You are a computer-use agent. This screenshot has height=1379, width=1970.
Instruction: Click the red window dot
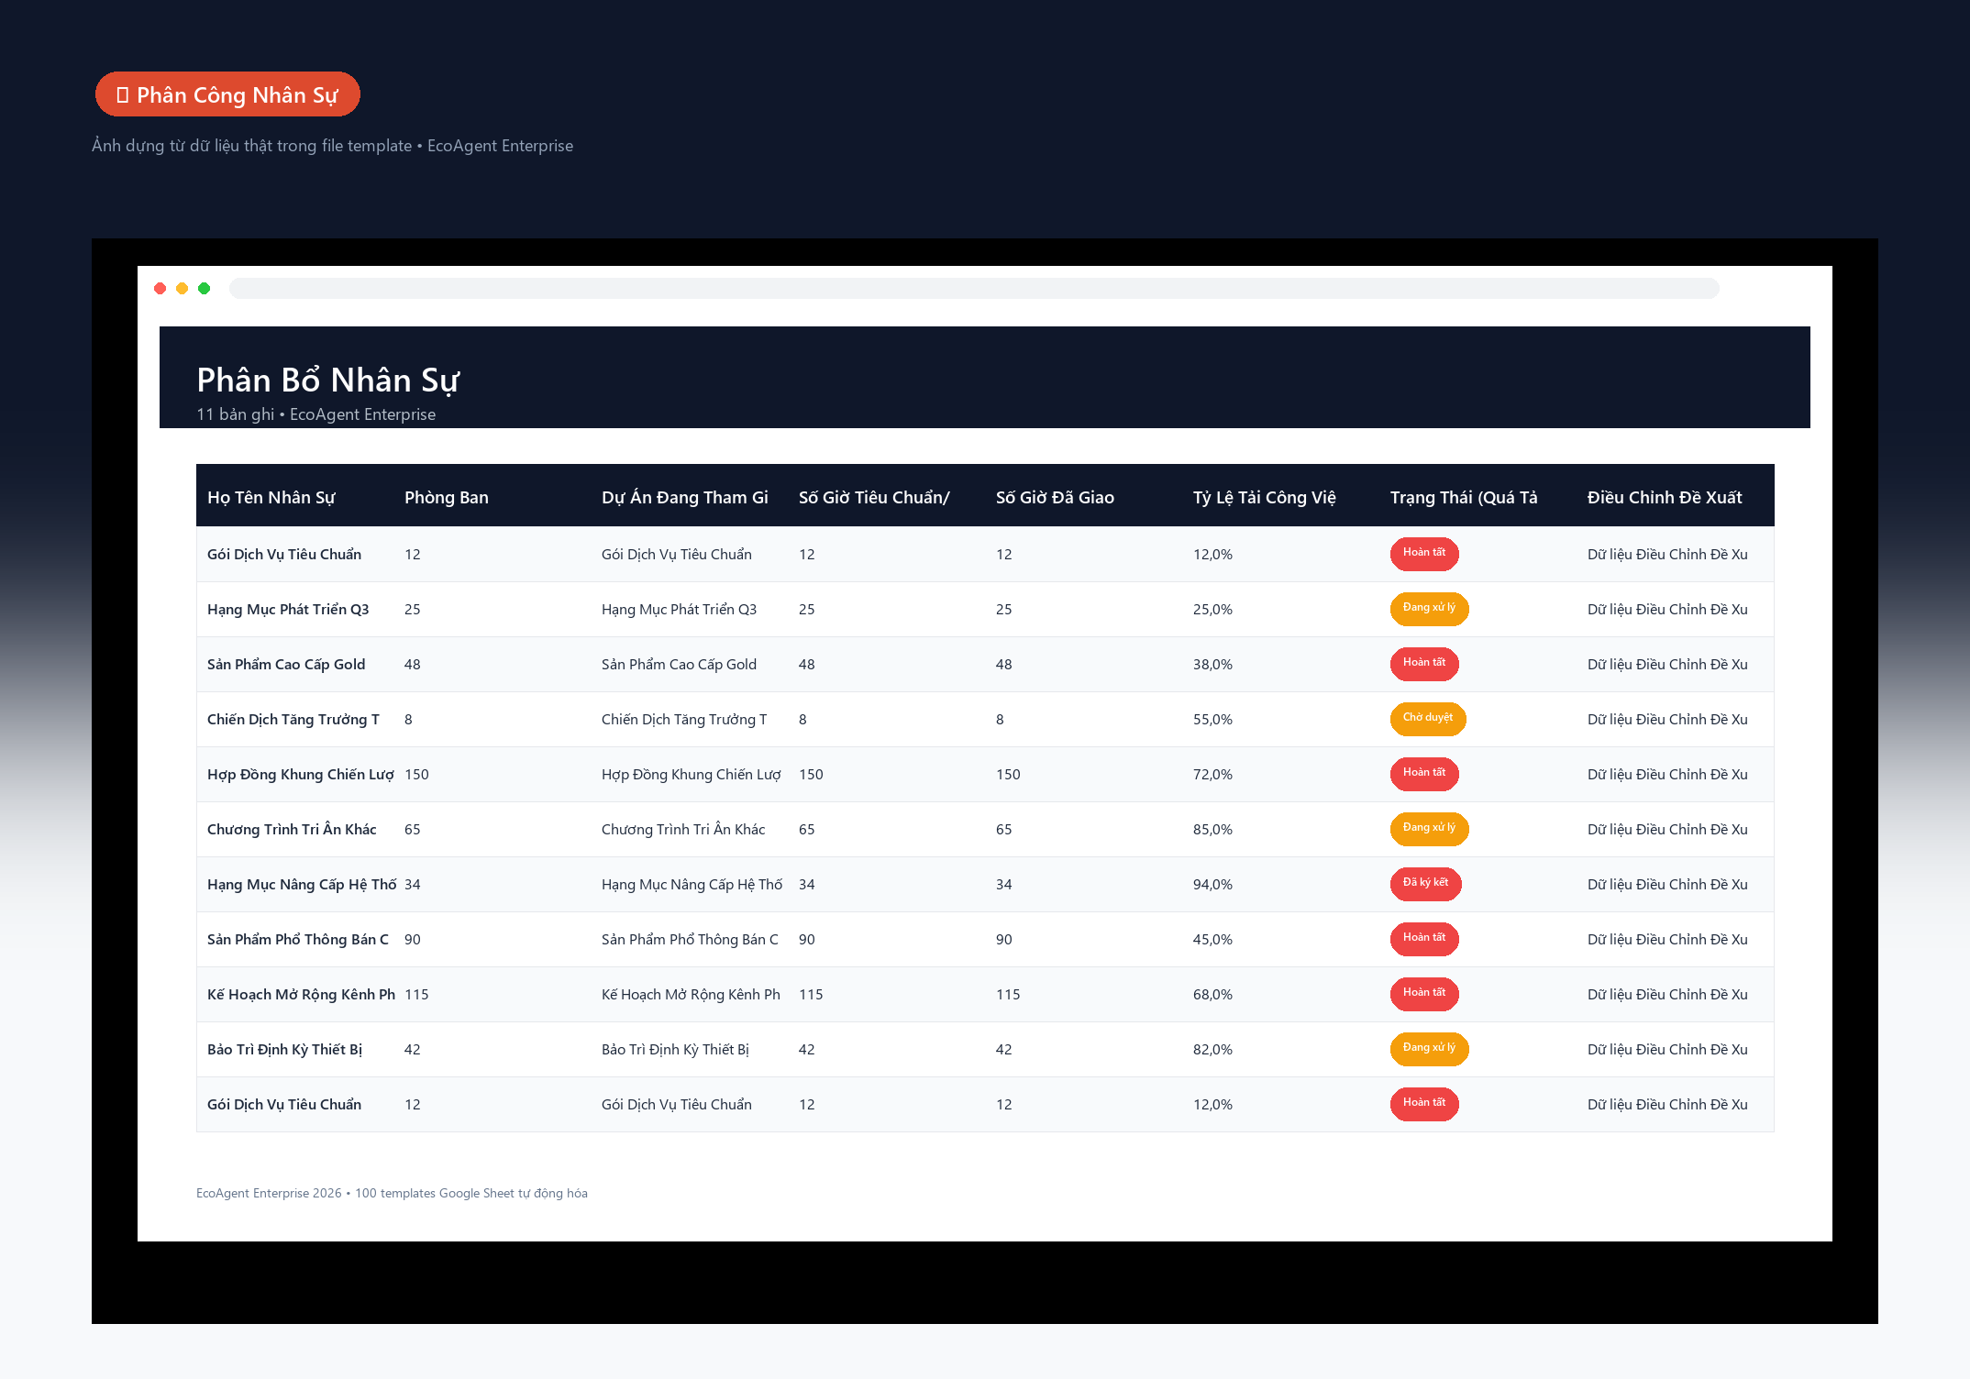click(x=160, y=289)
